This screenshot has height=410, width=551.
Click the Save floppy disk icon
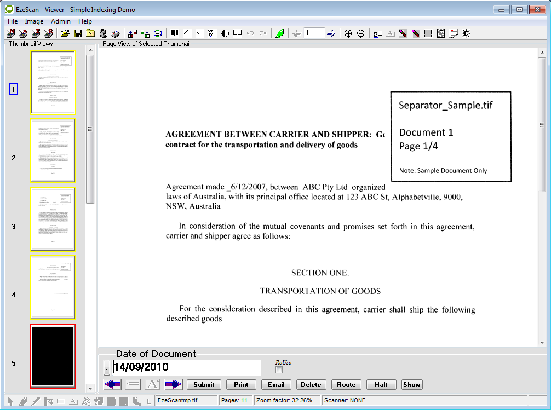[x=78, y=33]
